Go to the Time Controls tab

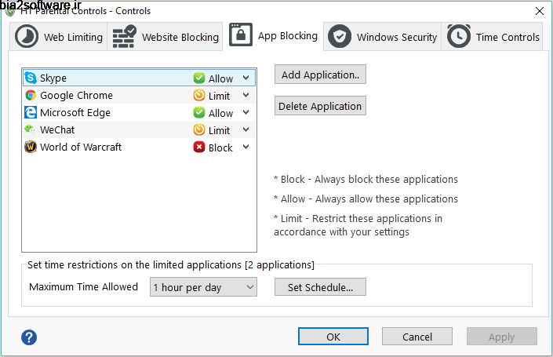pyautogui.click(x=493, y=37)
